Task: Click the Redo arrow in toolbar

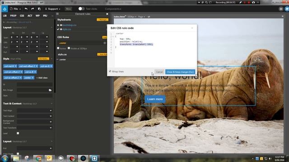Action: 33,9
